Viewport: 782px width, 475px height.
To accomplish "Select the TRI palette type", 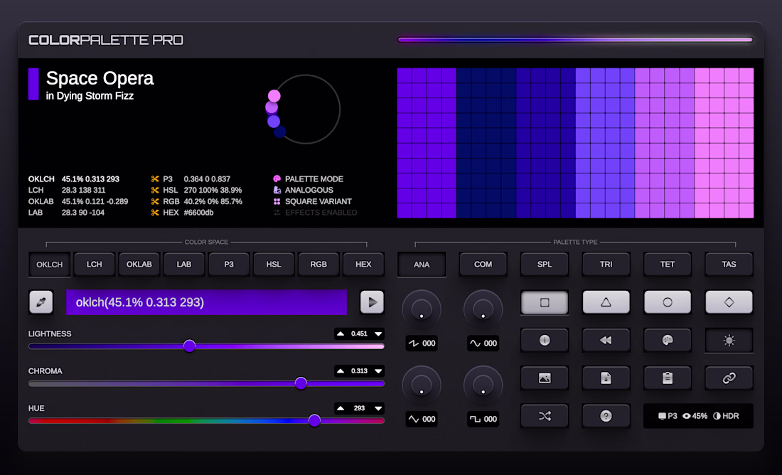I will click(x=606, y=265).
